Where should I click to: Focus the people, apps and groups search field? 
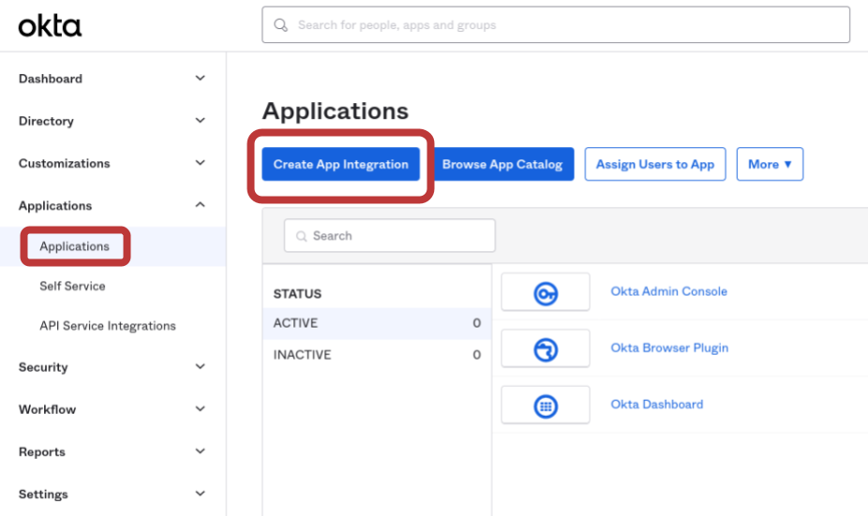pyautogui.click(x=562, y=25)
